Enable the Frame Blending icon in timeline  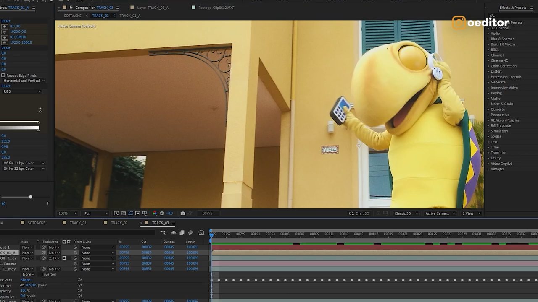(182, 233)
